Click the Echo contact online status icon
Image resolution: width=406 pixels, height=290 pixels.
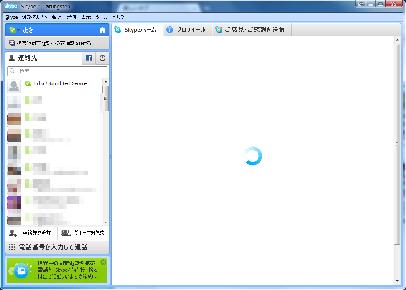pyautogui.click(x=28, y=83)
